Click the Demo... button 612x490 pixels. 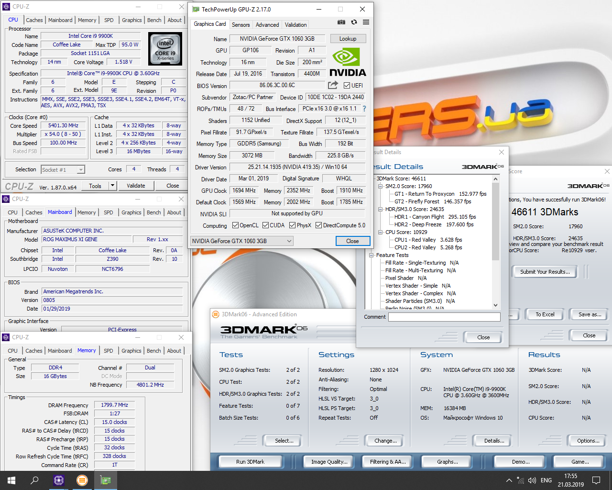pos(521,462)
